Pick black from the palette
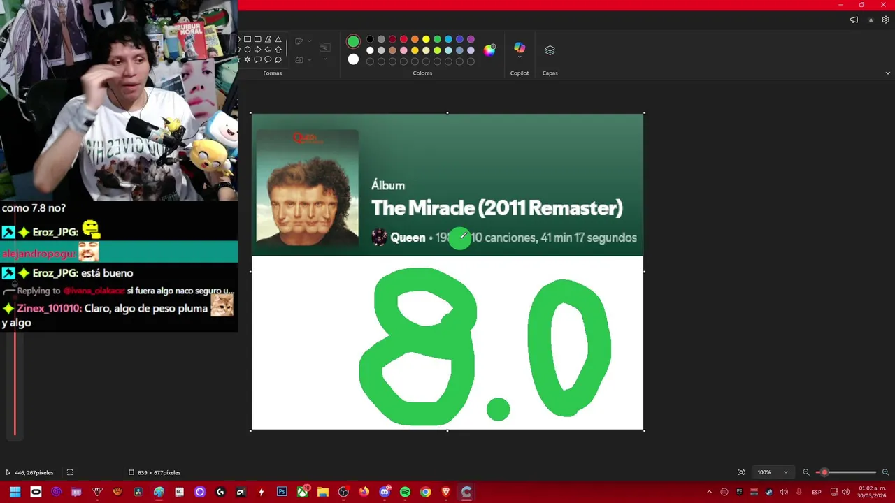 pos(370,39)
